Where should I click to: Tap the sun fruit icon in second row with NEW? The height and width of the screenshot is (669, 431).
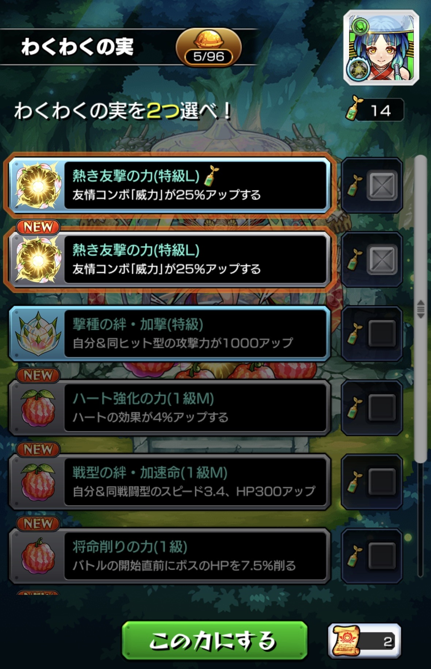[x=38, y=260]
